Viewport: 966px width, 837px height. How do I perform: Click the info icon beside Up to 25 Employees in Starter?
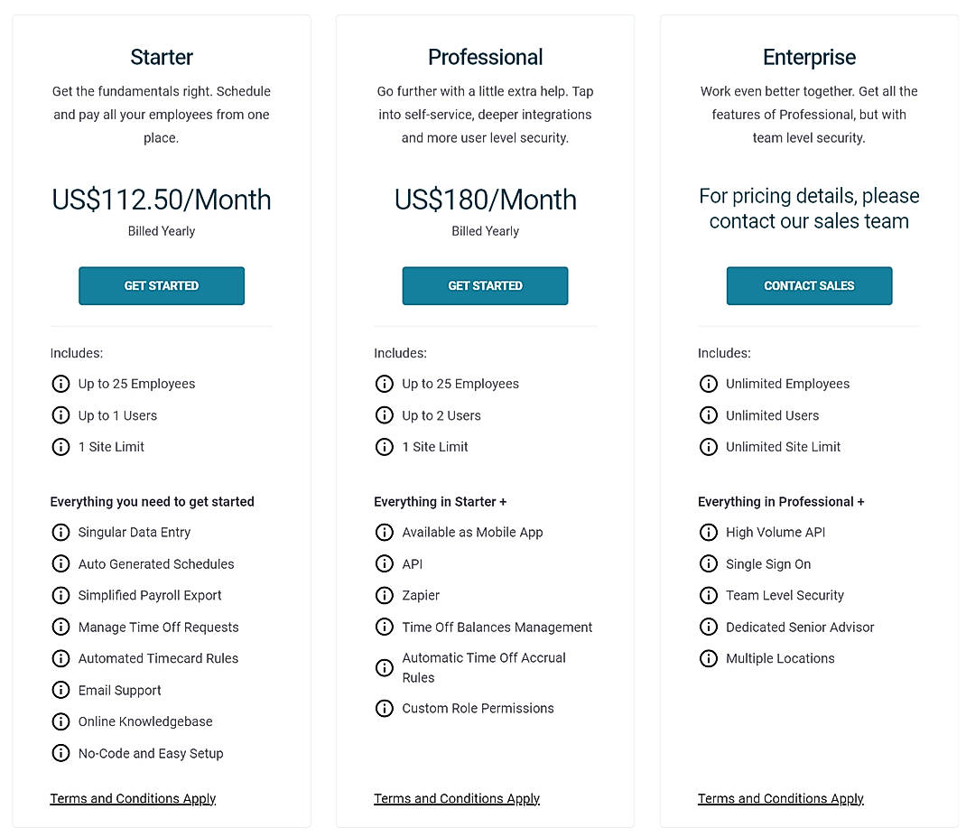point(60,384)
